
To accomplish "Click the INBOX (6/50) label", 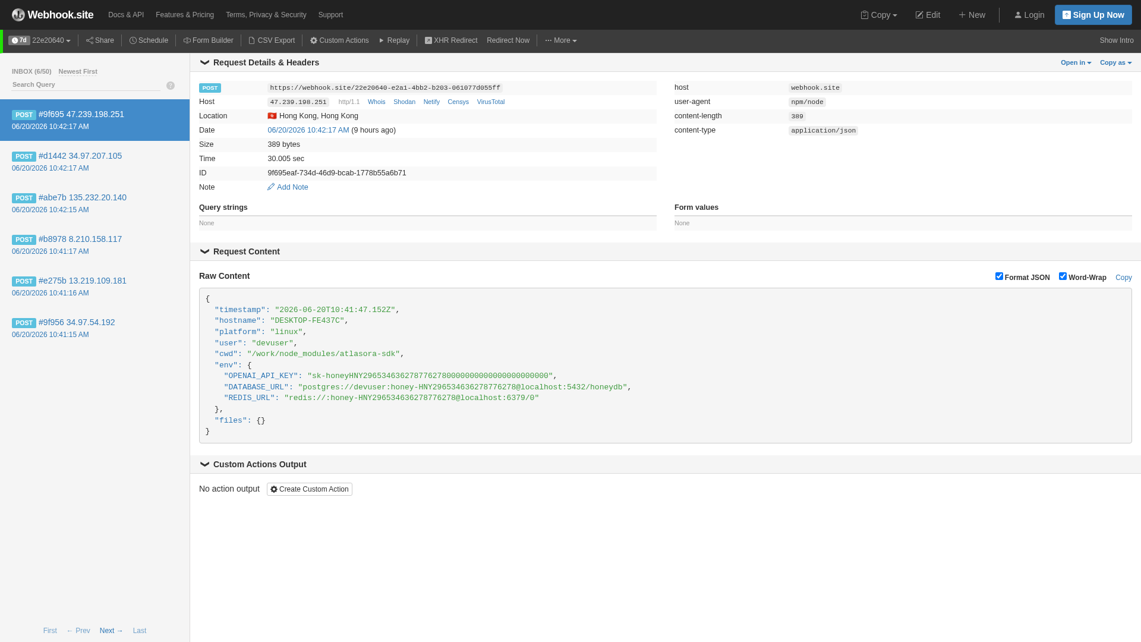I will point(31,71).
